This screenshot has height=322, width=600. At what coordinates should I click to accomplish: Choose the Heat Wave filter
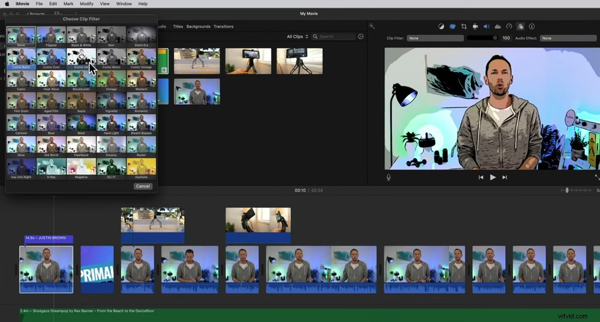tap(51, 81)
